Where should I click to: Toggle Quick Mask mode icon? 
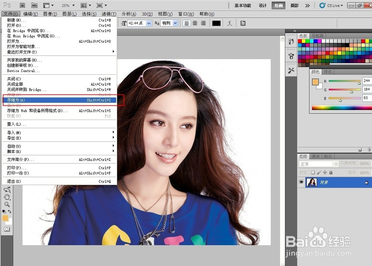pyautogui.click(x=7, y=229)
